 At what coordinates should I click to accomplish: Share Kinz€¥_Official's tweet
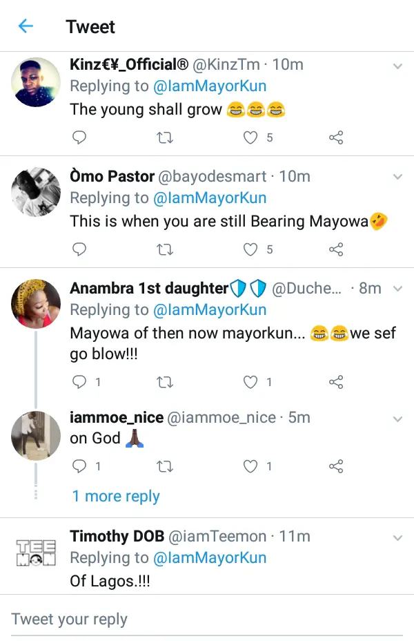pyautogui.click(x=336, y=137)
